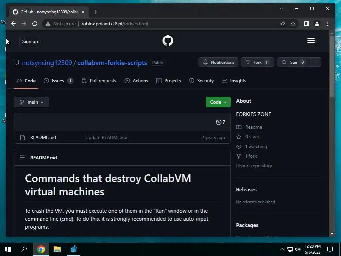Star the repository

(x=294, y=62)
